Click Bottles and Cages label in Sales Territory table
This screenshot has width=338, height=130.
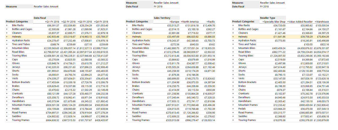coord(142,29)
